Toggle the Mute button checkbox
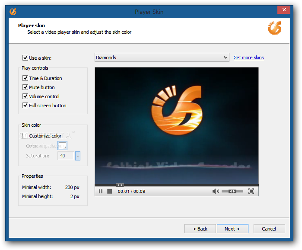The width and height of the screenshot is (302, 250). [x=25, y=87]
